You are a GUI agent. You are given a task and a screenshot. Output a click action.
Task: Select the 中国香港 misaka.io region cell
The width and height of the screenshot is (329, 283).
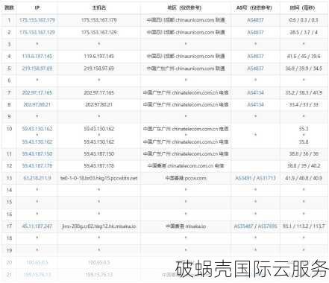click(x=185, y=226)
